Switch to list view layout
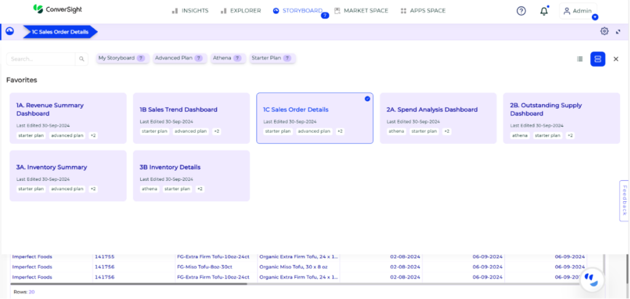Viewport: 630px width, 299px height. pos(580,59)
